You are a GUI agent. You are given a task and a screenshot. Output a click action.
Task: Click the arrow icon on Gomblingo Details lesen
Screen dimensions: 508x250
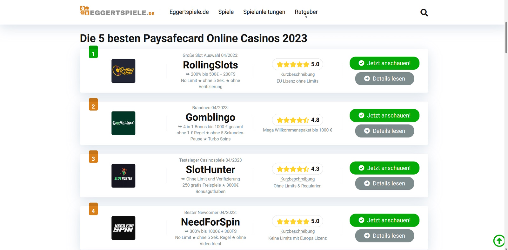pyautogui.click(x=367, y=131)
